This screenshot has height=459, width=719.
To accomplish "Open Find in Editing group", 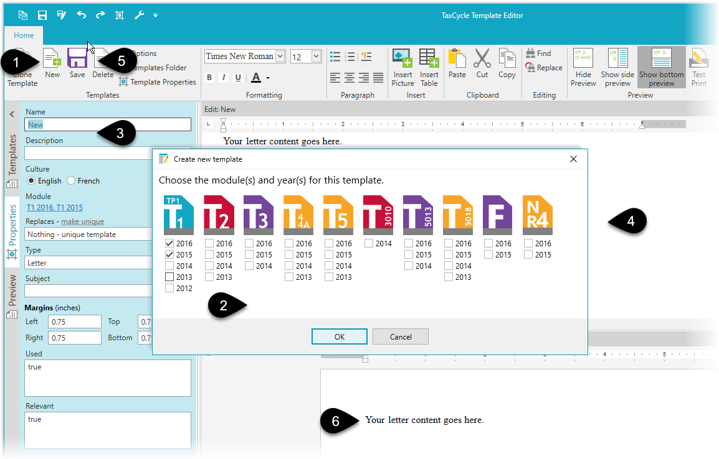I will coord(538,53).
